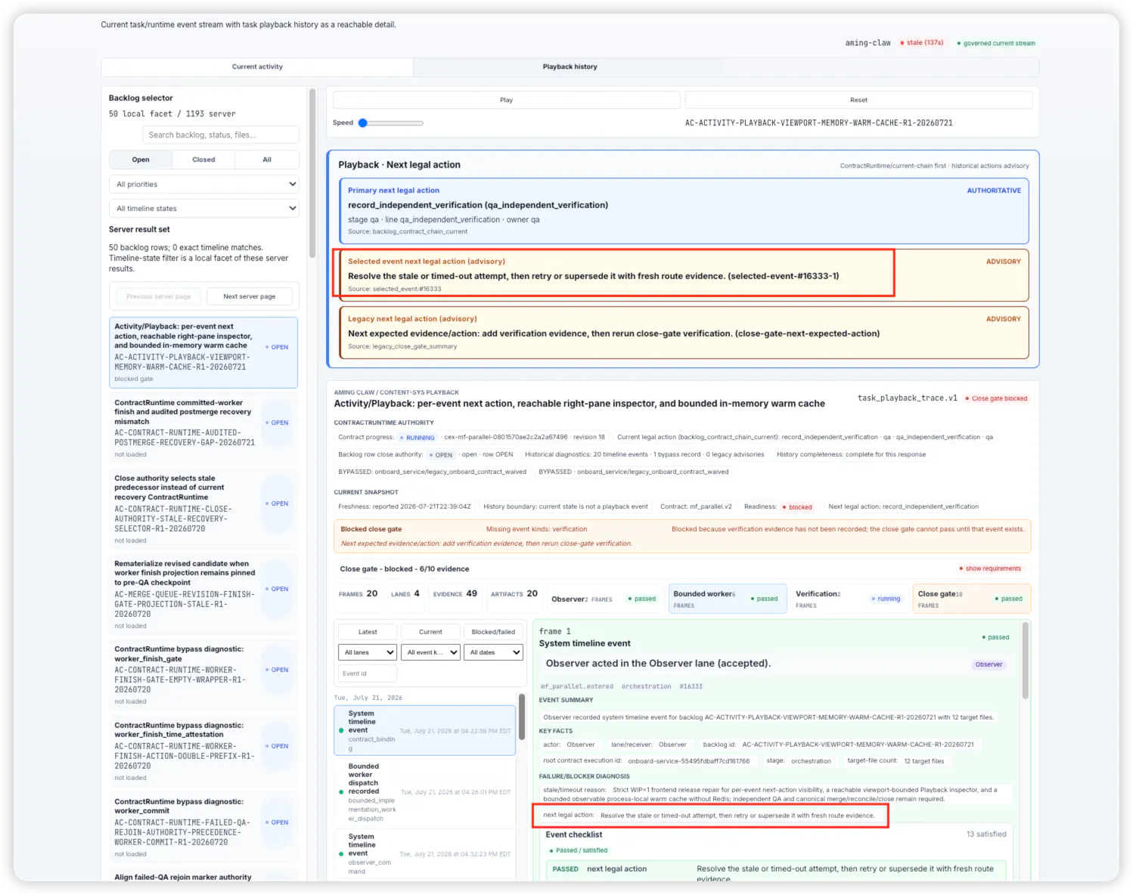Select the All backlog filter

(267, 159)
